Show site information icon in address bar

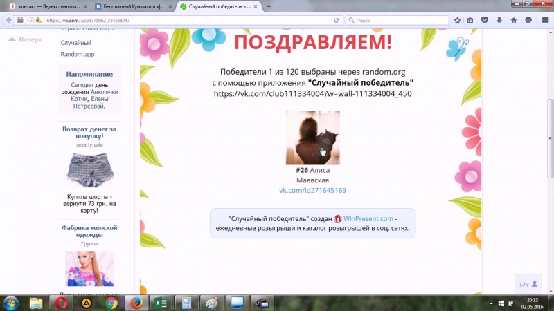pyautogui.click(x=31, y=21)
